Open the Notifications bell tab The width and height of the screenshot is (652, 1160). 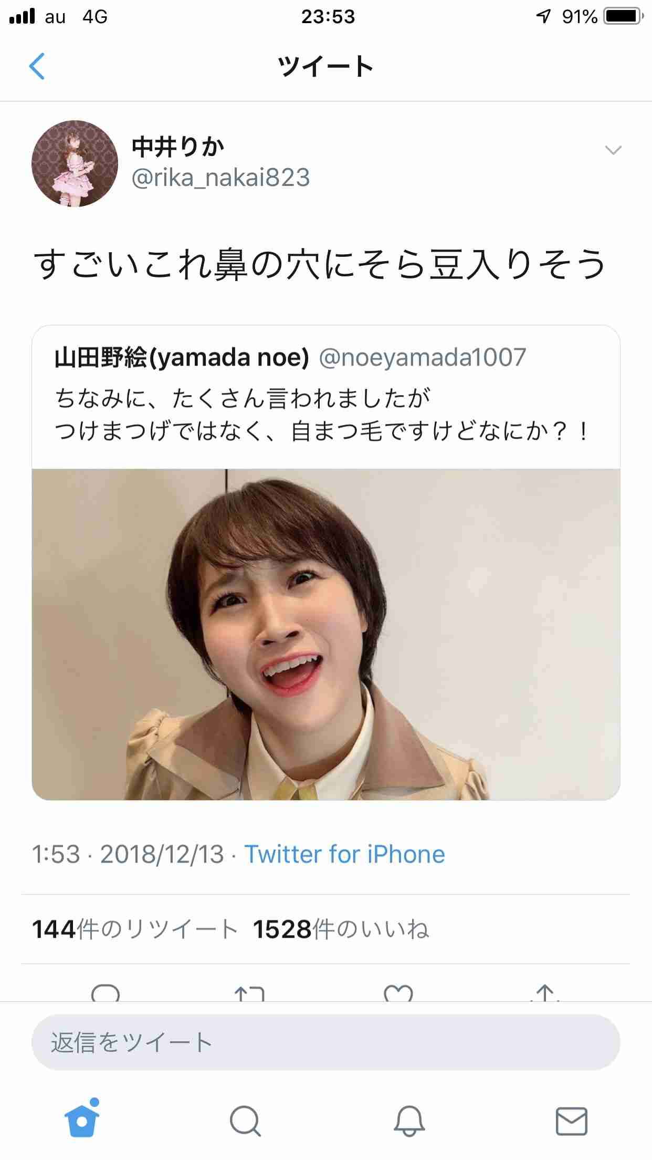409,1121
